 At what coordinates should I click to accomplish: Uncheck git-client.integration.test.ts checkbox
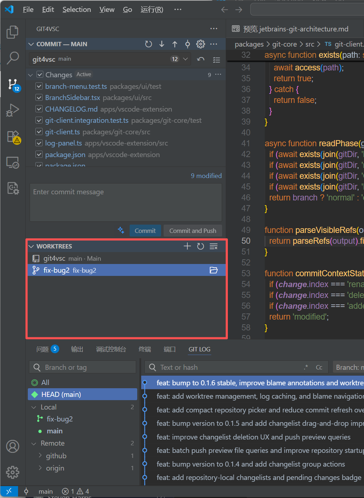(39, 120)
